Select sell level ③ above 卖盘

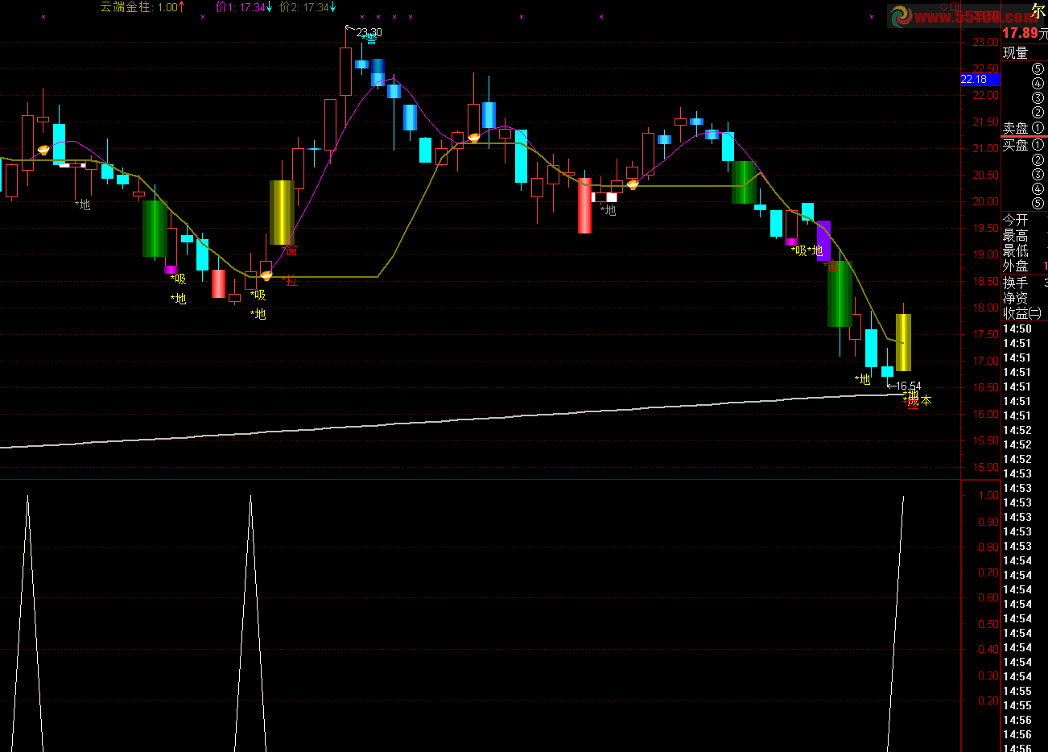(1038, 98)
